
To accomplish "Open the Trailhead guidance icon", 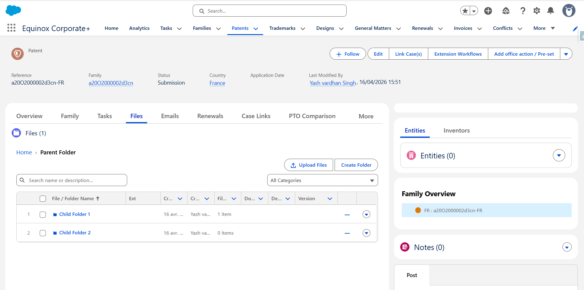I will (506, 11).
